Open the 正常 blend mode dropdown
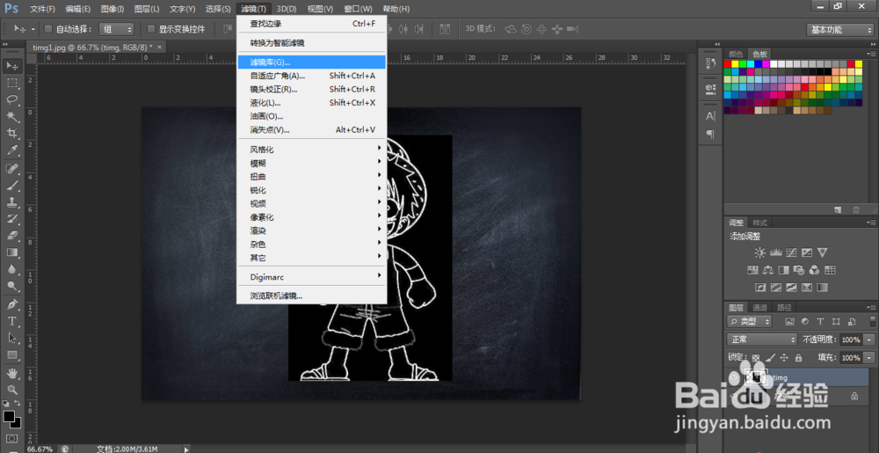The height and width of the screenshot is (453, 879). coord(761,340)
